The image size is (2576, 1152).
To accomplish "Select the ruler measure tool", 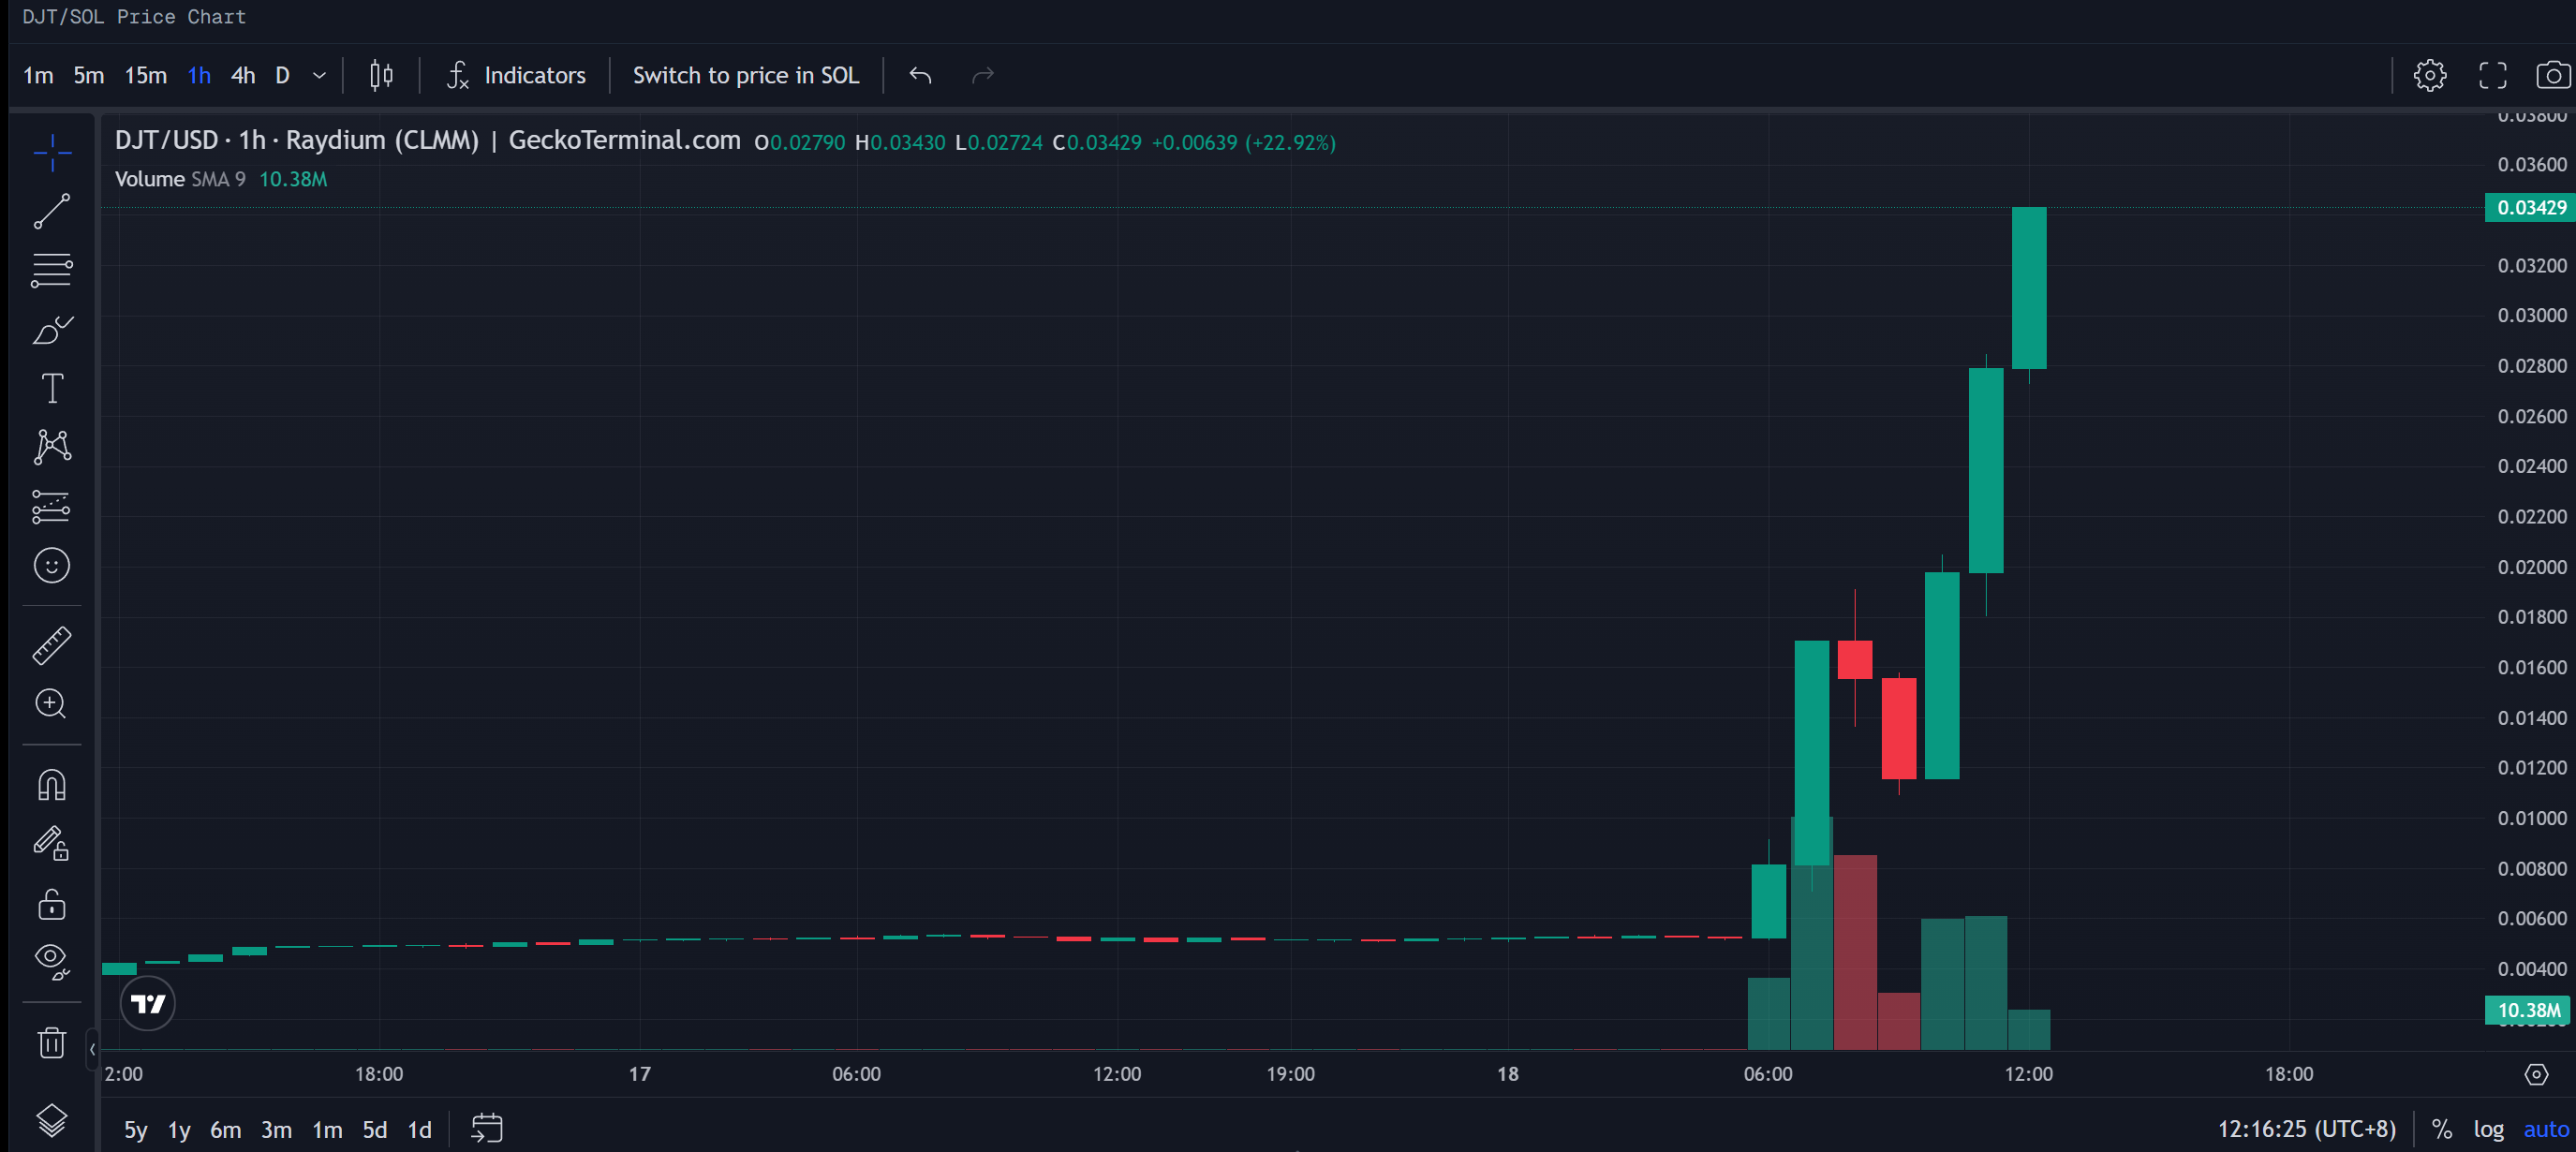I will click(x=52, y=646).
